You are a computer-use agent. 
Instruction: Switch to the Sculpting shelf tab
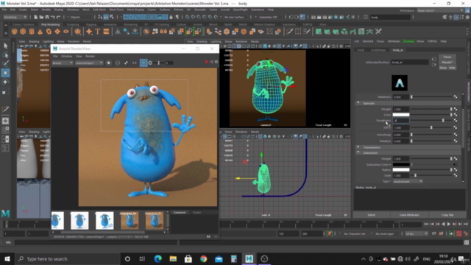coord(73,24)
